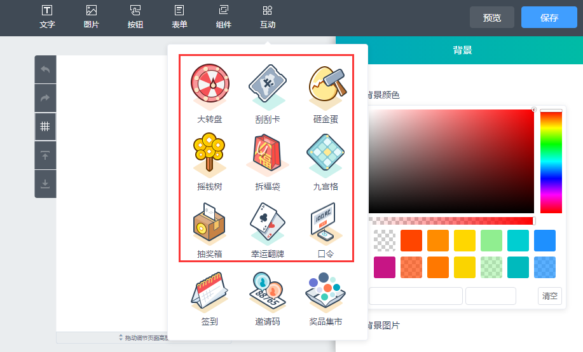Click the 预览 preview button

coord(491,17)
